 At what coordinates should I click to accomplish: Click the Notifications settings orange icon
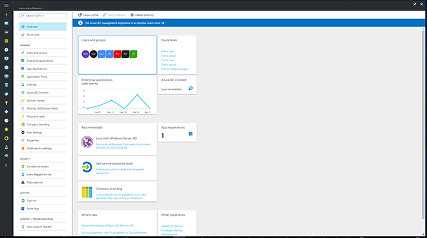click(x=23, y=148)
